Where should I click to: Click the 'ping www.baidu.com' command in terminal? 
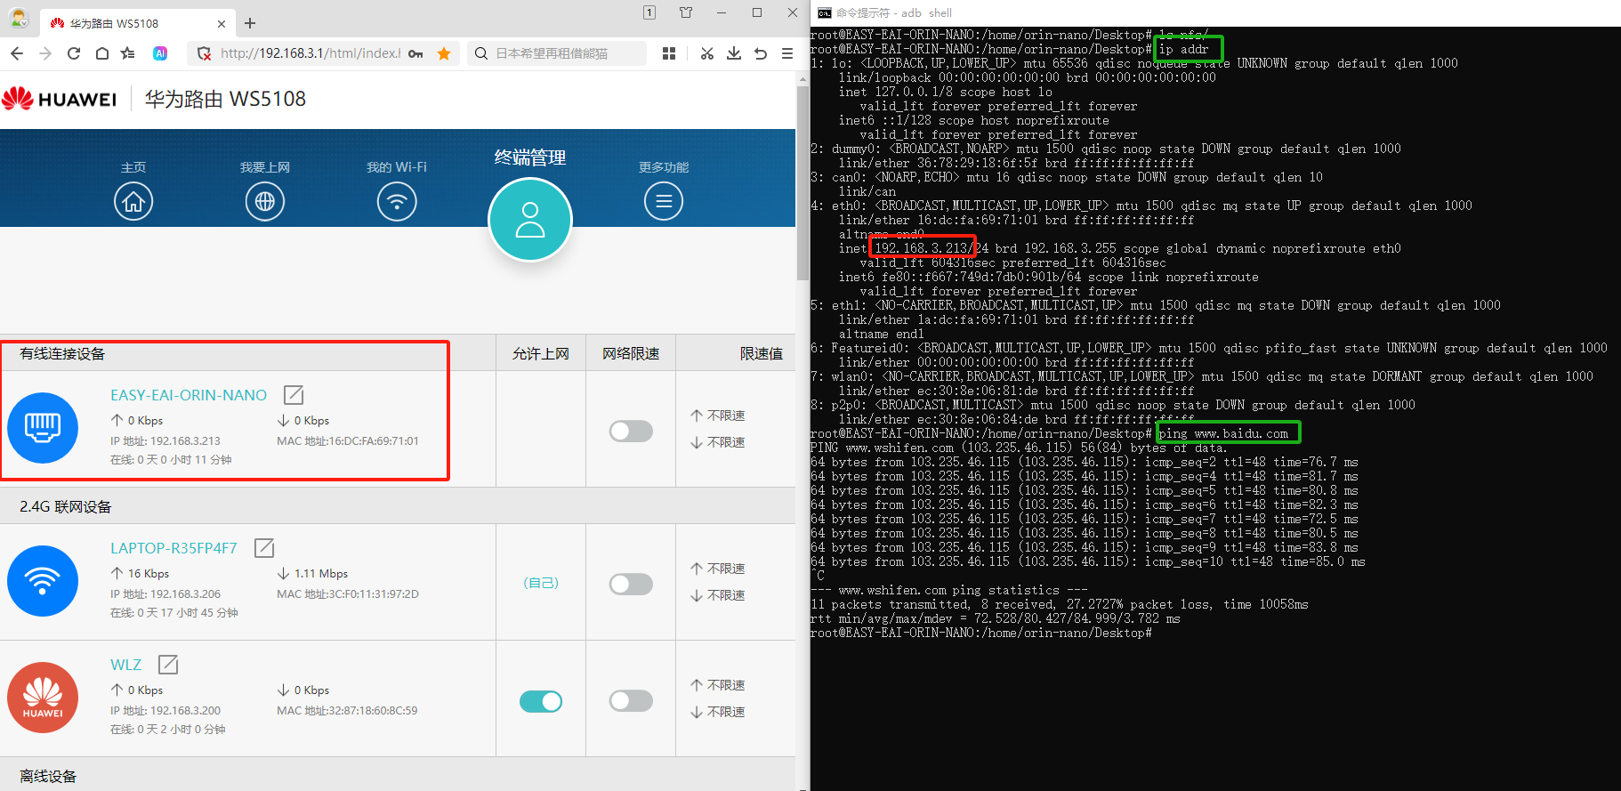click(1223, 433)
